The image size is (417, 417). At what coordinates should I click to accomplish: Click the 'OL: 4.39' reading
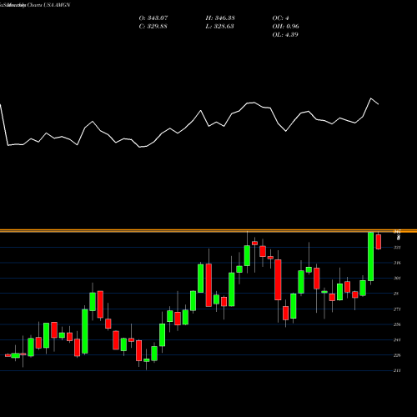(x=285, y=34)
